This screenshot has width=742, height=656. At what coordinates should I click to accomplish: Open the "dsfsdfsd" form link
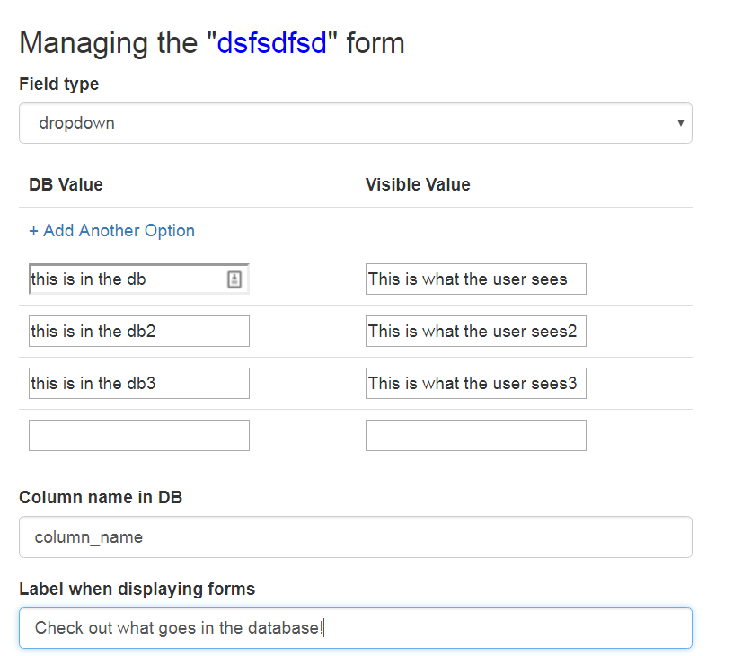pyautogui.click(x=272, y=43)
